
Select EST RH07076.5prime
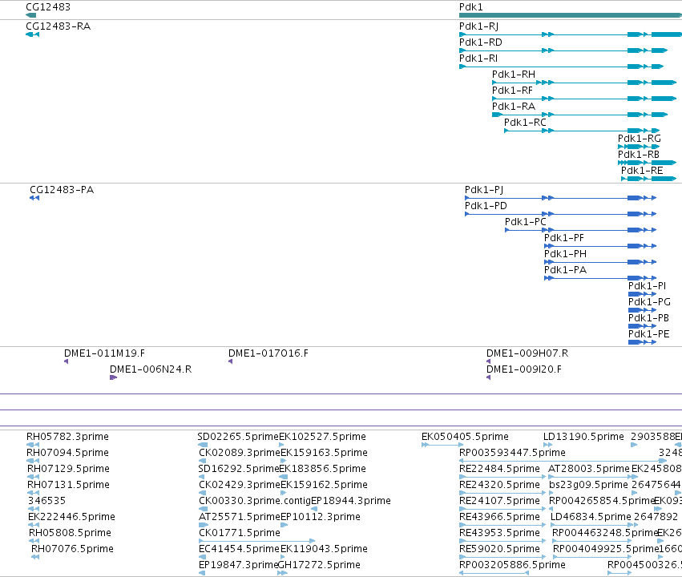pos(72,549)
